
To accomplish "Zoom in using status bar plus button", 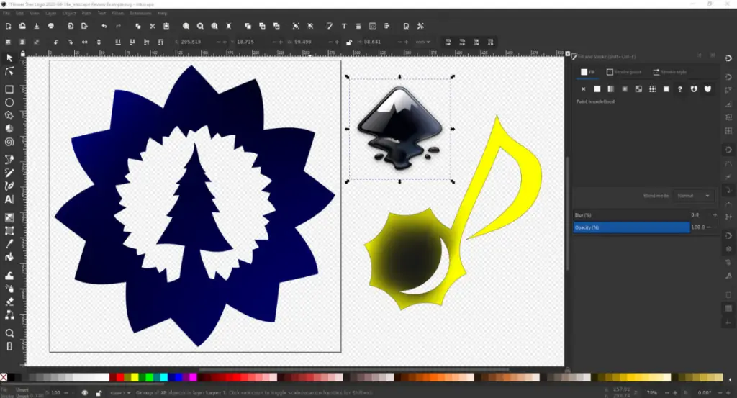I will [675, 393].
